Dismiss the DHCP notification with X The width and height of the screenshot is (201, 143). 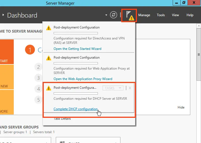130,88
